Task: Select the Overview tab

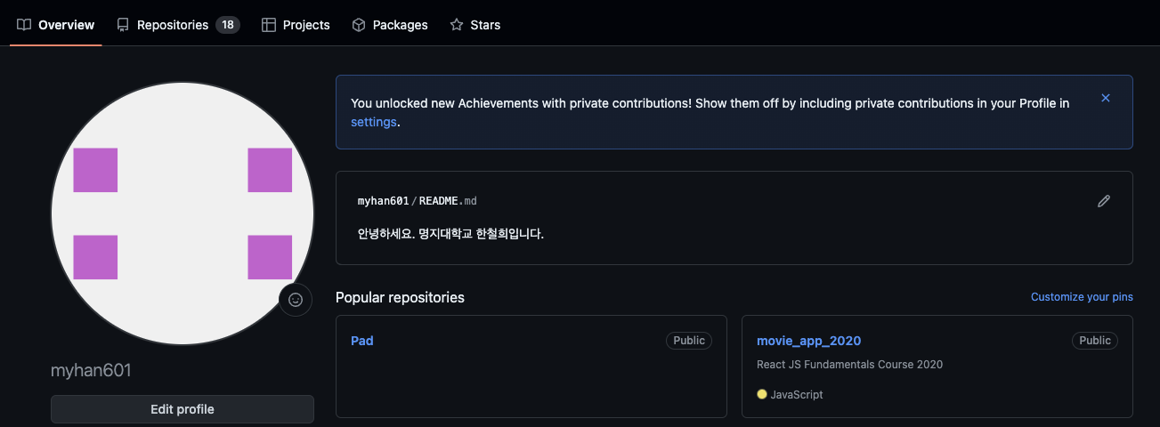Action: pyautogui.click(x=55, y=25)
